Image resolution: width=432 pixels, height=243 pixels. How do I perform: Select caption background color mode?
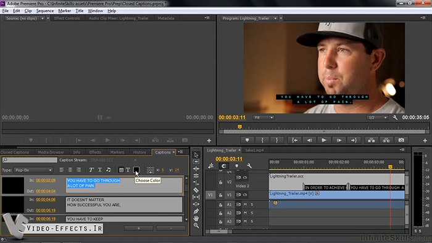point(121,170)
